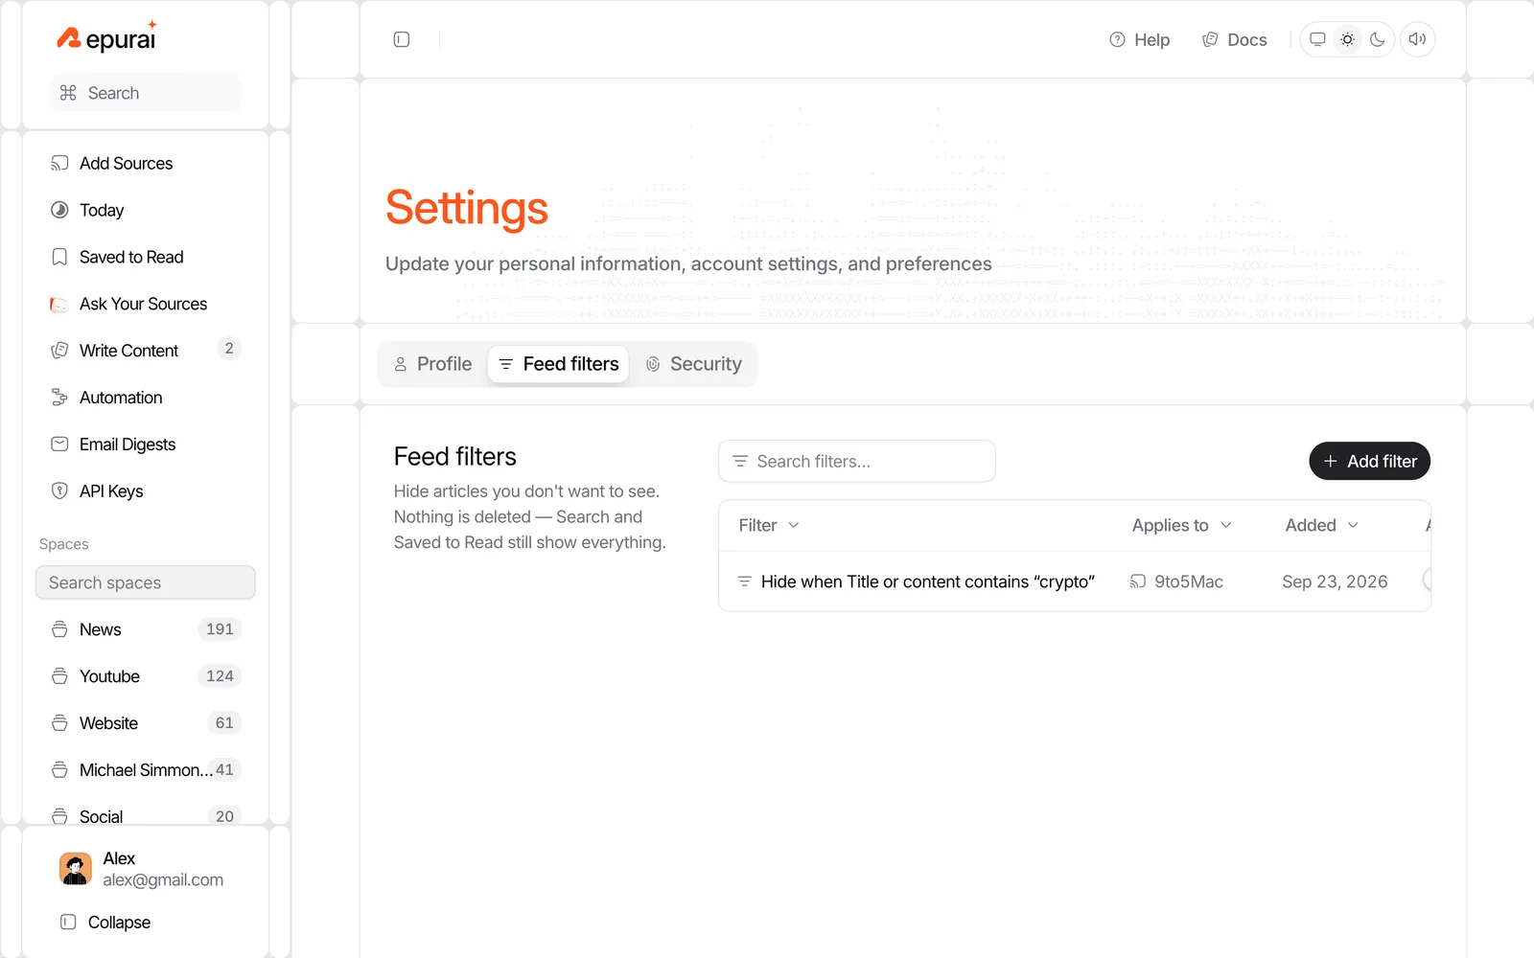Switch to the Security tab
The image size is (1534, 958).
coord(693,364)
